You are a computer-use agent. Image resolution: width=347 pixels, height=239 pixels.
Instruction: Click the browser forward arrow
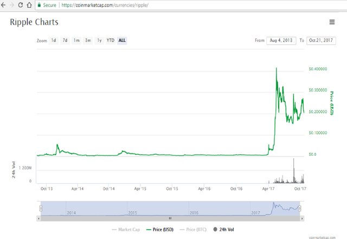coord(12,5)
